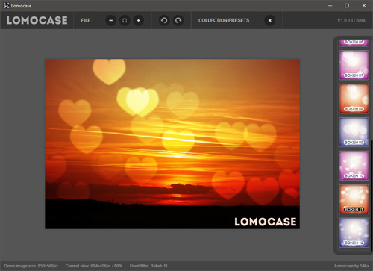Maximize the Lomocase window
Screen dimensions: 373x271
[347, 5]
